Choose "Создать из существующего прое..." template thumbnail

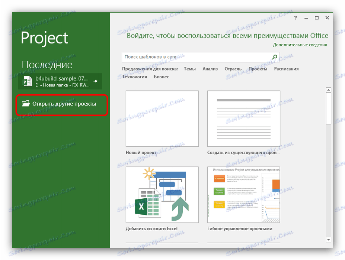243,118
